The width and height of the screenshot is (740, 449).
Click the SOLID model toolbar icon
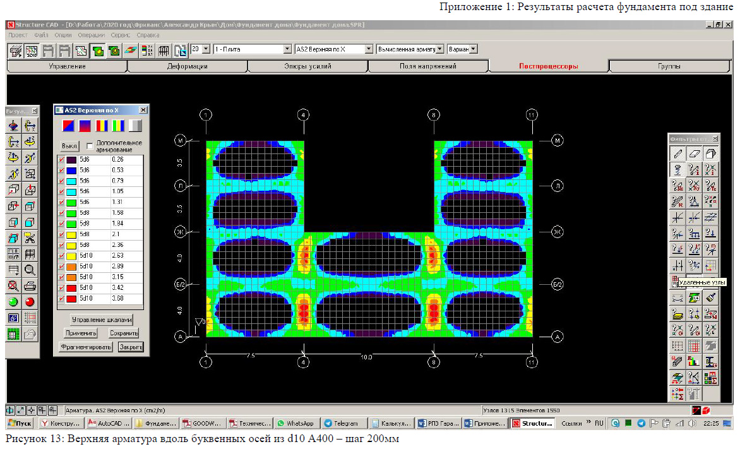click(32, 50)
